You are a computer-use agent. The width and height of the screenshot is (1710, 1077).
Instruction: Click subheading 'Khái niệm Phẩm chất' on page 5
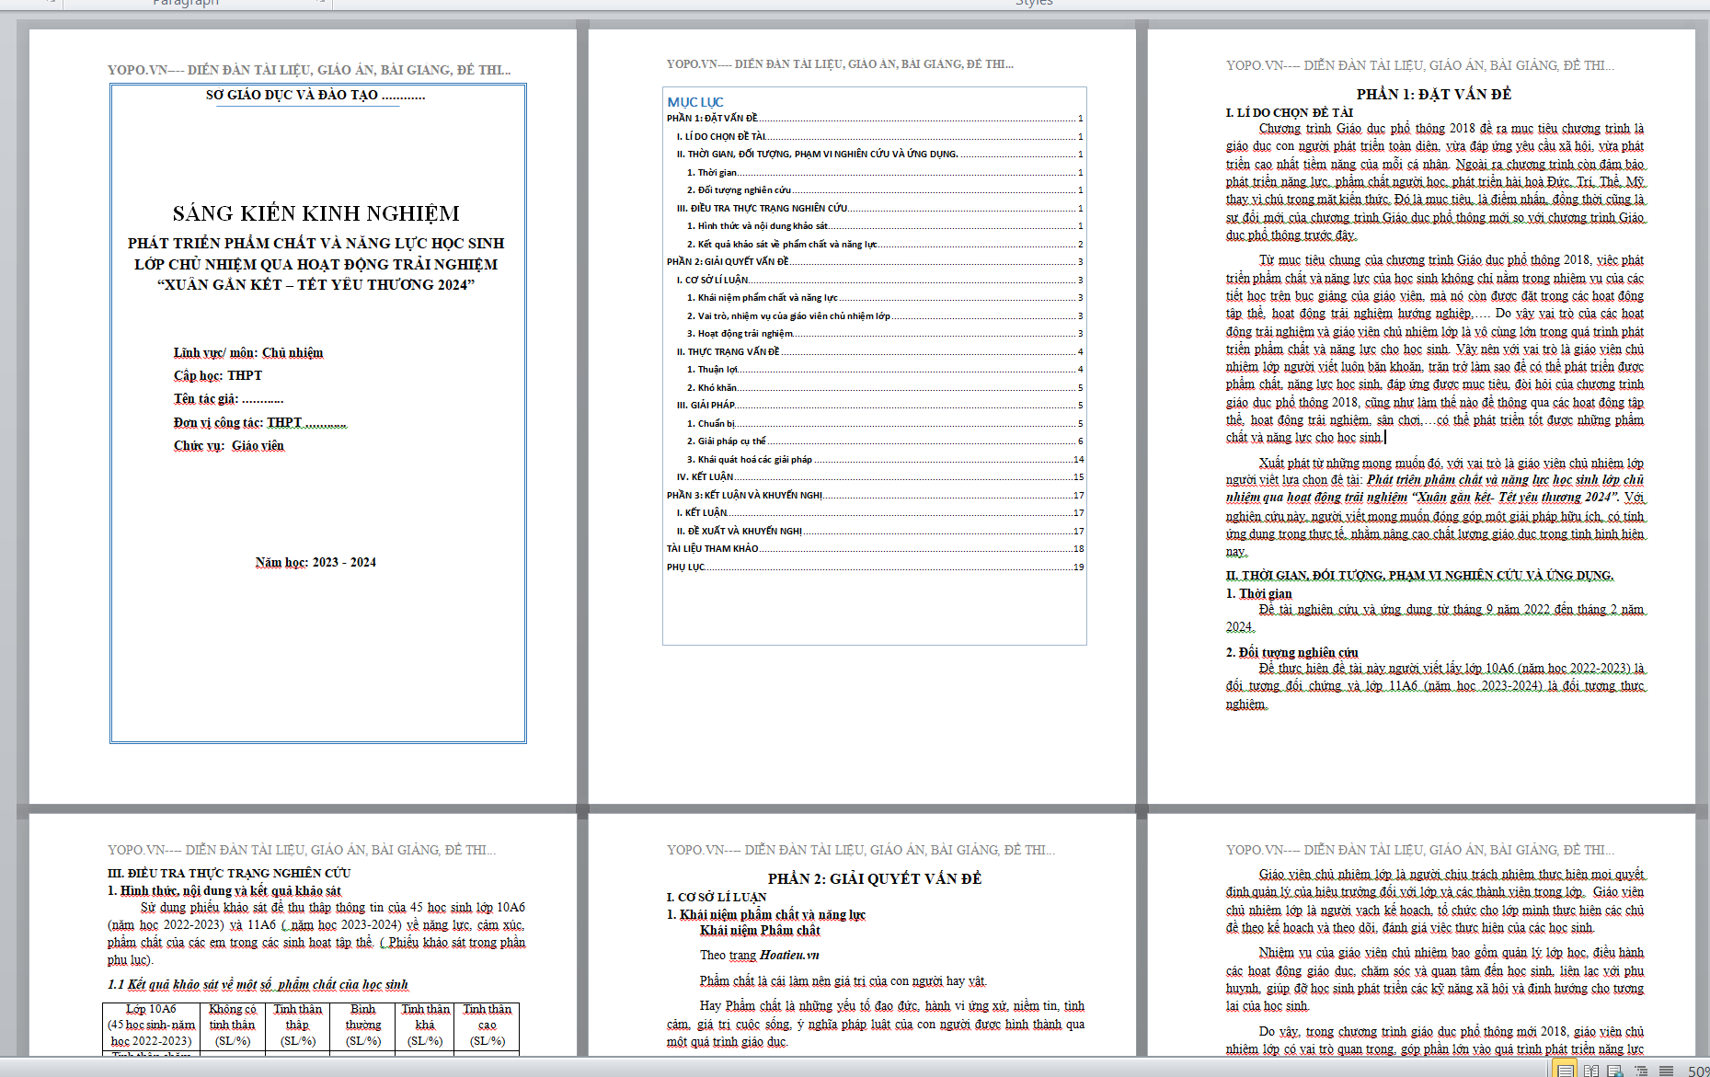click(760, 931)
